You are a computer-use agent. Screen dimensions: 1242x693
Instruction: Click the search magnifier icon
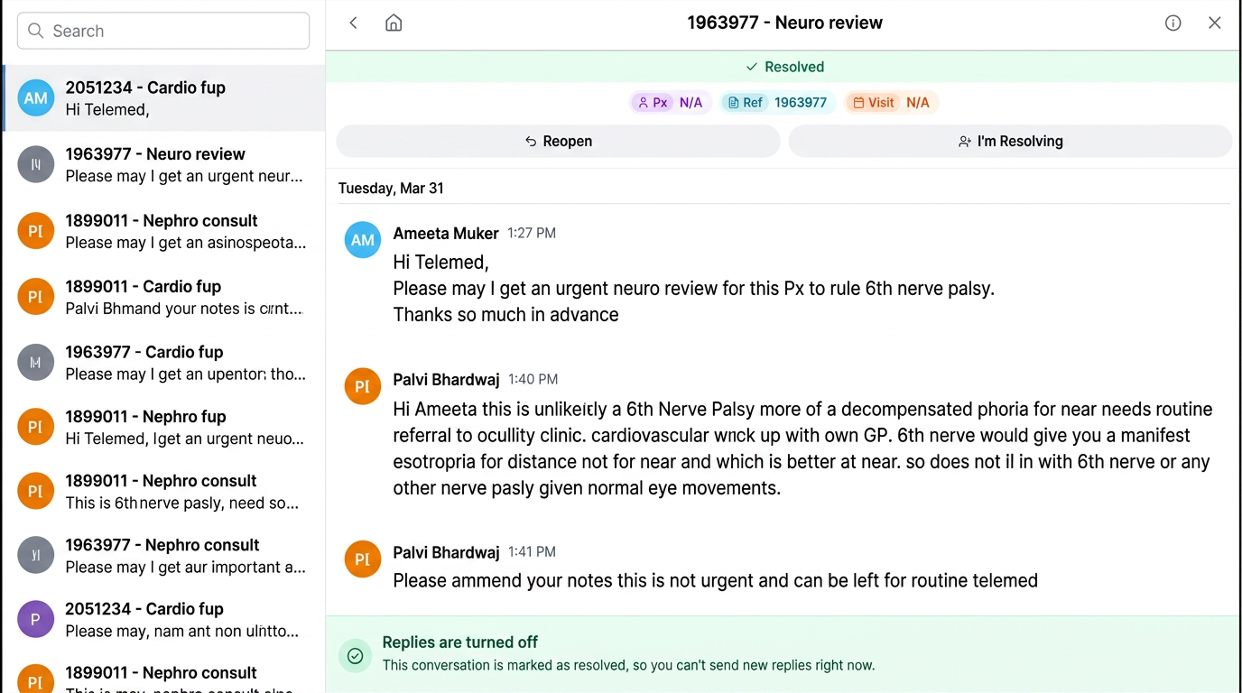point(36,31)
